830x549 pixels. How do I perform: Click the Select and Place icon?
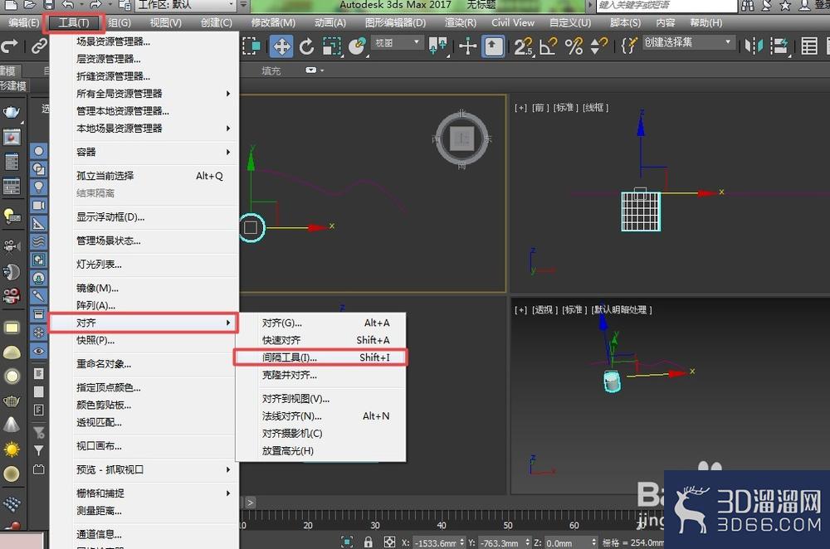click(x=358, y=46)
